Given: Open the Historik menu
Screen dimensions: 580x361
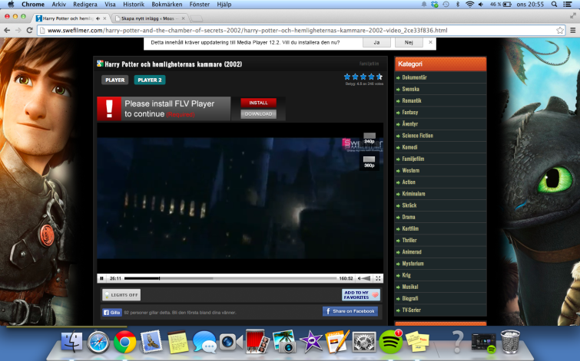Looking at the screenshot, I should (x=134, y=5).
